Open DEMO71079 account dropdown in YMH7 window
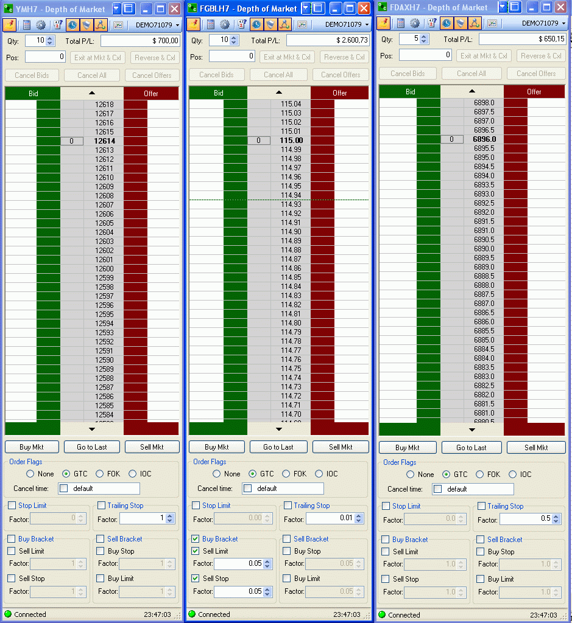The width and height of the screenshot is (572, 623). tap(158, 25)
